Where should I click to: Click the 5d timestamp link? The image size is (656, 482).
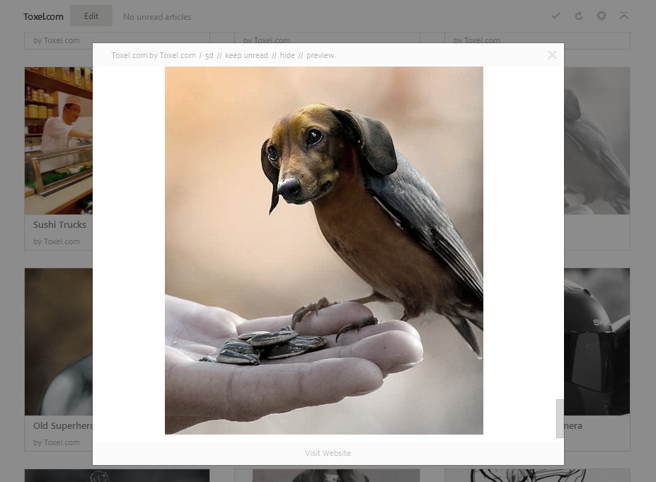tap(209, 54)
